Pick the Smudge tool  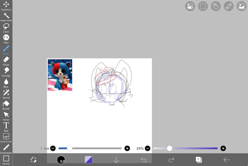pyautogui.click(x=6, y=72)
